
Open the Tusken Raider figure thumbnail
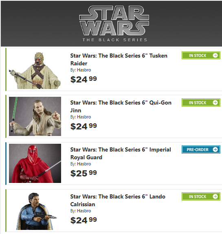click(x=35, y=70)
